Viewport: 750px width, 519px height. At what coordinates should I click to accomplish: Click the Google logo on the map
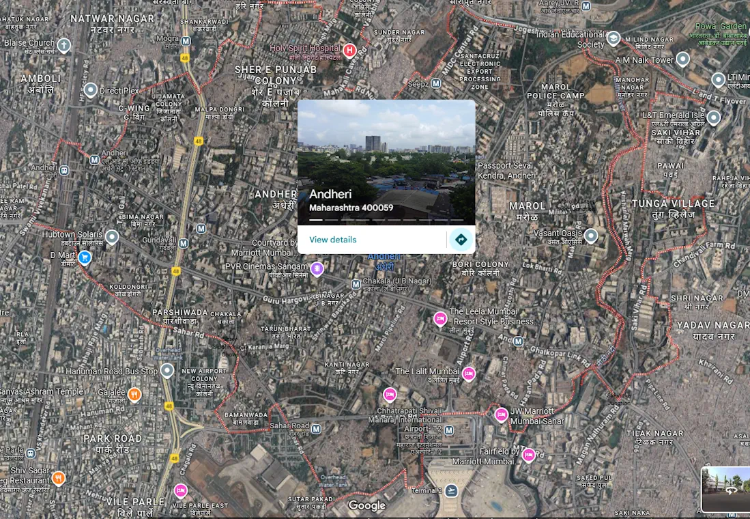367,505
